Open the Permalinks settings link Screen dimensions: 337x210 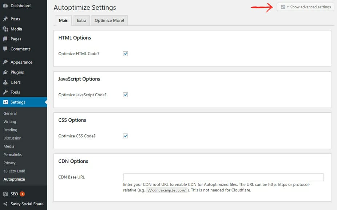click(x=13, y=154)
